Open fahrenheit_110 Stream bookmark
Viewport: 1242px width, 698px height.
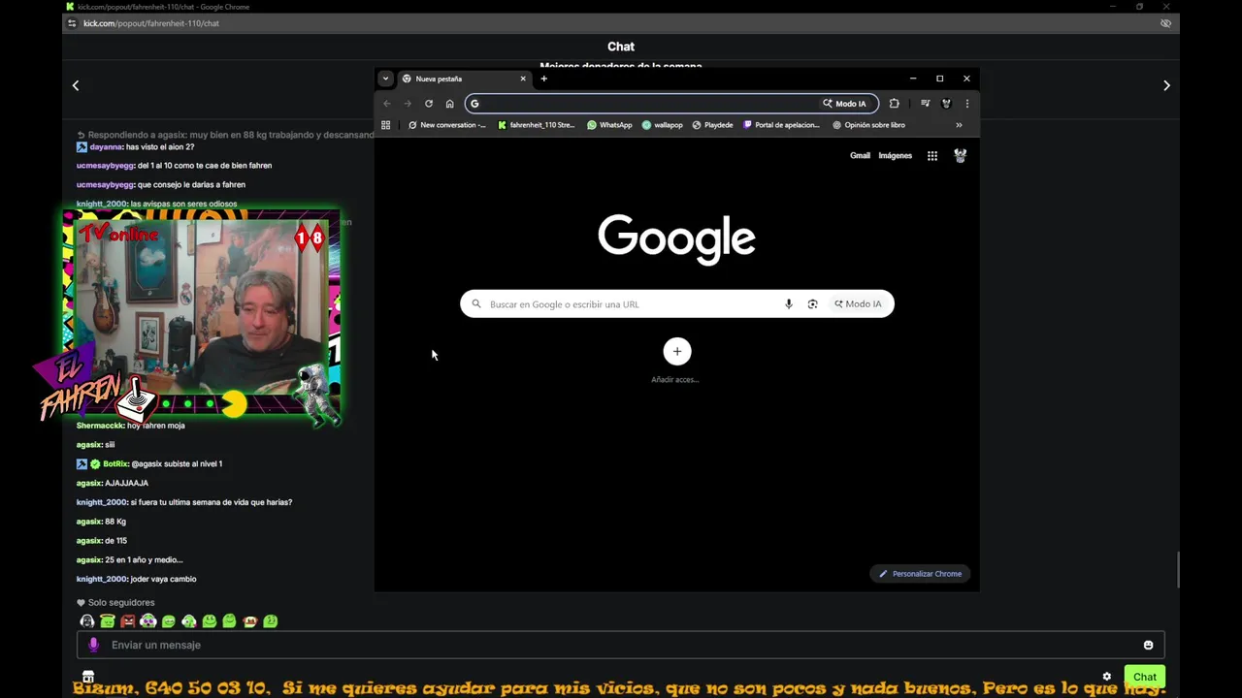(536, 125)
